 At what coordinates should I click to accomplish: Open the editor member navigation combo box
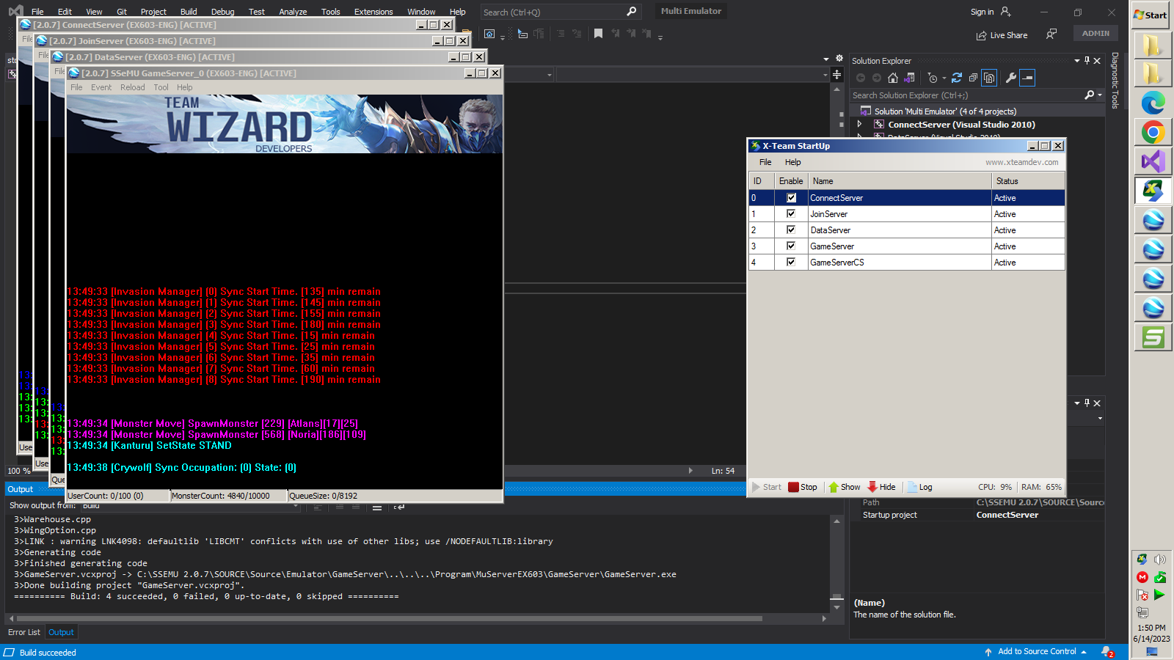click(693, 75)
